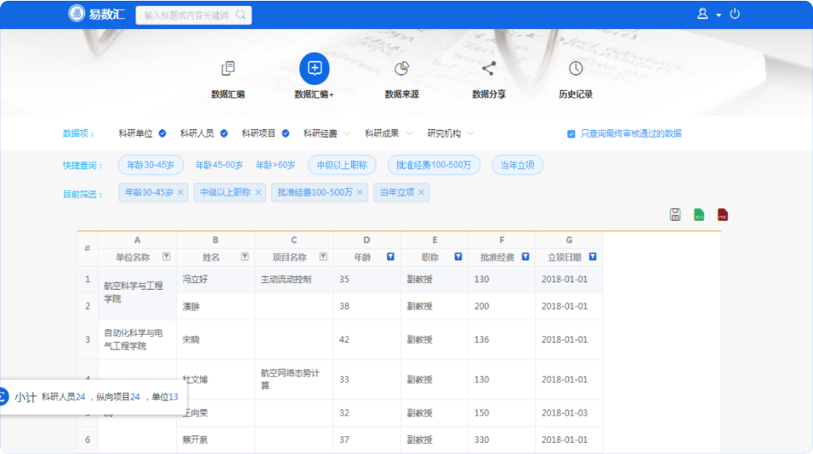Click the 易数汇 logo icon
813x454 pixels.
click(x=77, y=14)
